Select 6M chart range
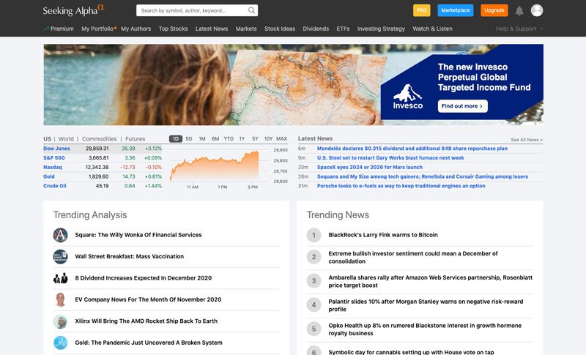 tap(215, 139)
